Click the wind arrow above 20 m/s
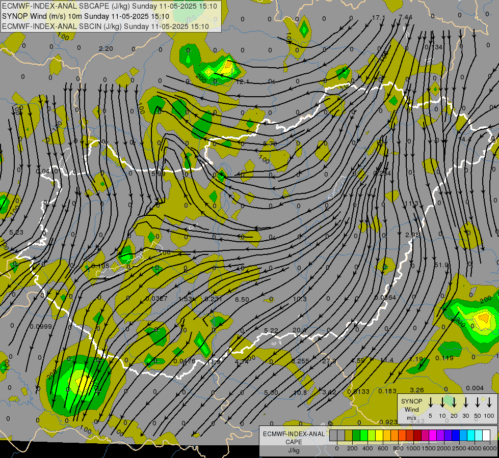This screenshot has height=458, width=499. tap(454, 403)
